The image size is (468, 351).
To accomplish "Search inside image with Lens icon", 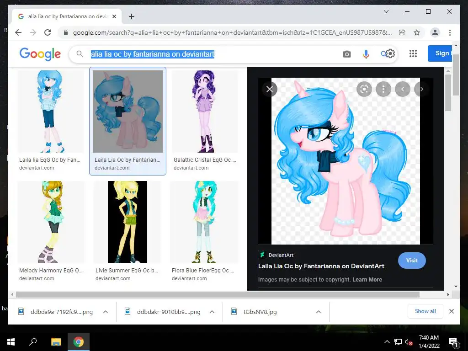I will tap(364, 89).
